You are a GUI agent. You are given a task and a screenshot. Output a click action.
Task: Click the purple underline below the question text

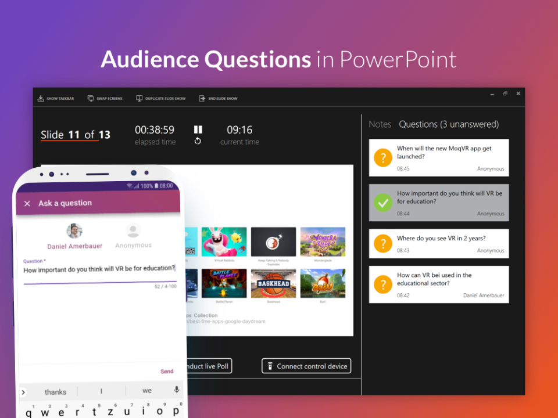tap(99, 282)
